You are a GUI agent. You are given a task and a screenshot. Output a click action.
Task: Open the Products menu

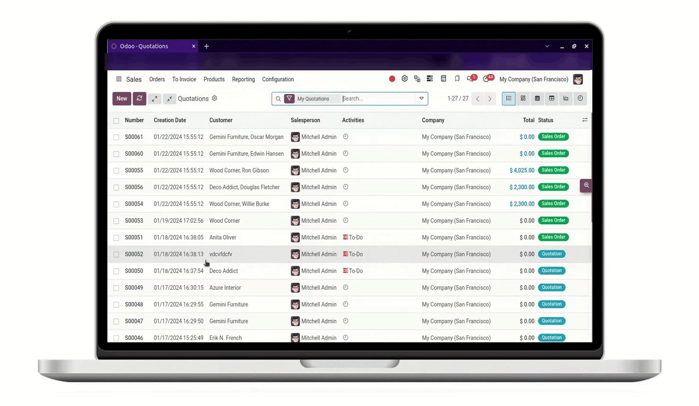[214, 79]
